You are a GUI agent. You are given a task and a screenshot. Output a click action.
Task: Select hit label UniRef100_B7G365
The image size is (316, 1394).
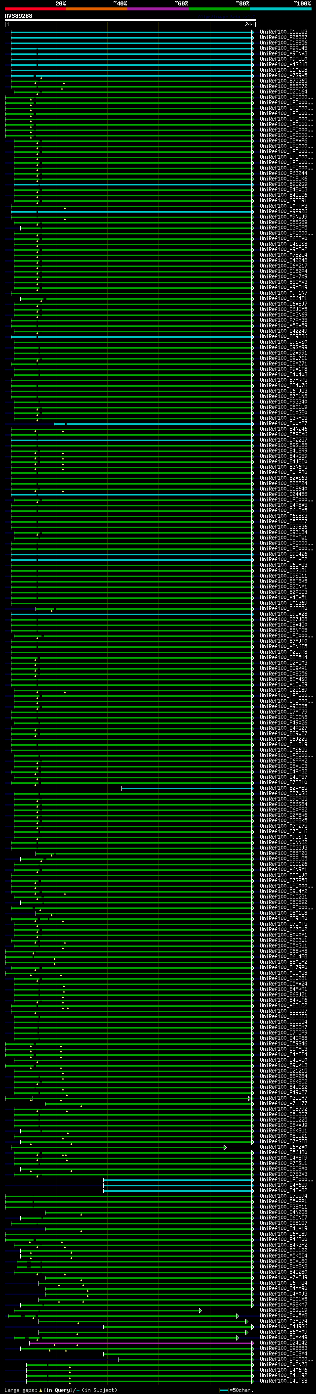point(283,81)
